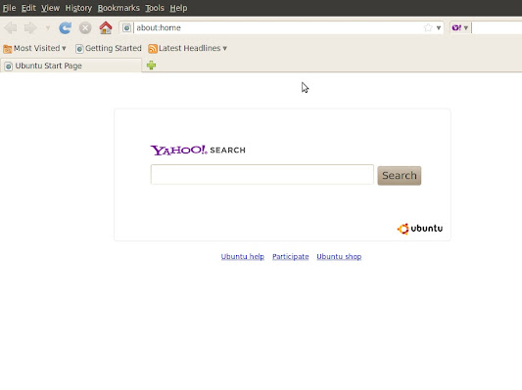Open the back/forward history dropdown arrow
The image size is (522, 390).
click(48, 28)
